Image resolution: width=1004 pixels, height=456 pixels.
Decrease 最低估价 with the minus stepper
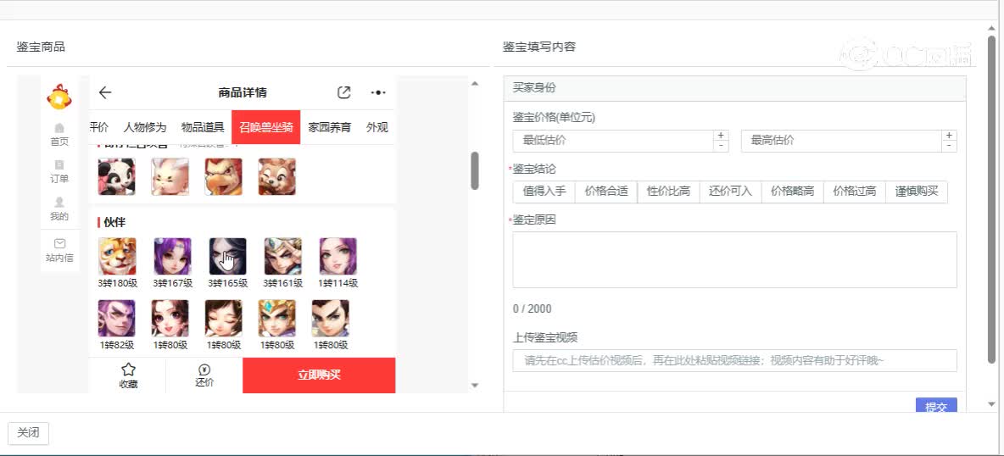[721, 146]
